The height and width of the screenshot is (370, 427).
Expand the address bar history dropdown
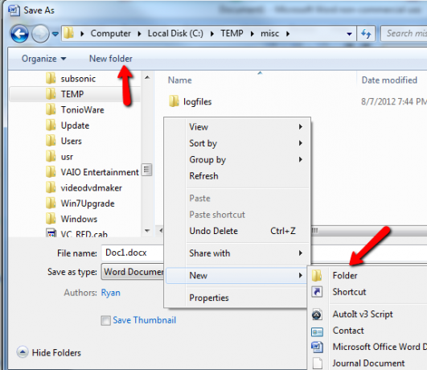click(349, 34)
